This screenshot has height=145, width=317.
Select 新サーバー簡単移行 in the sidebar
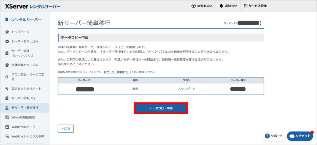click(25, 108)
